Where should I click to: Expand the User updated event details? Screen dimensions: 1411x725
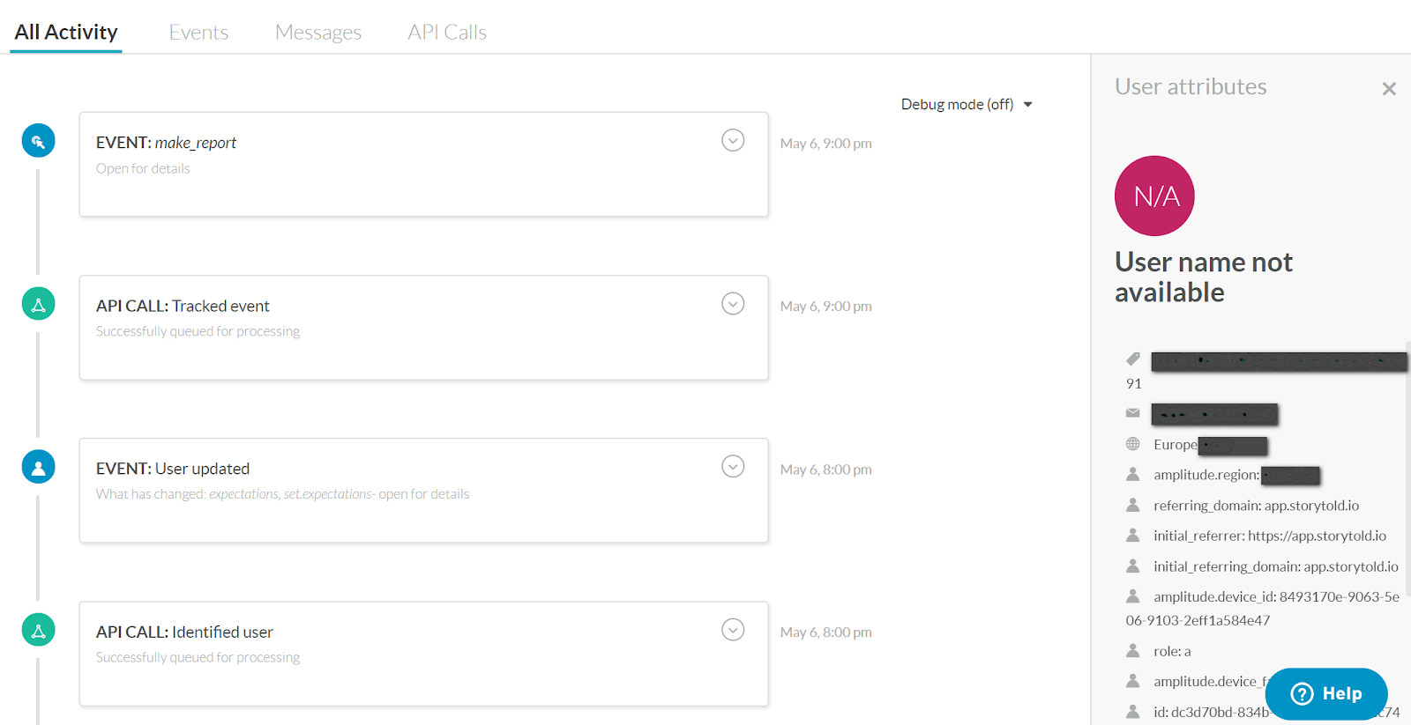pos(733,467)
